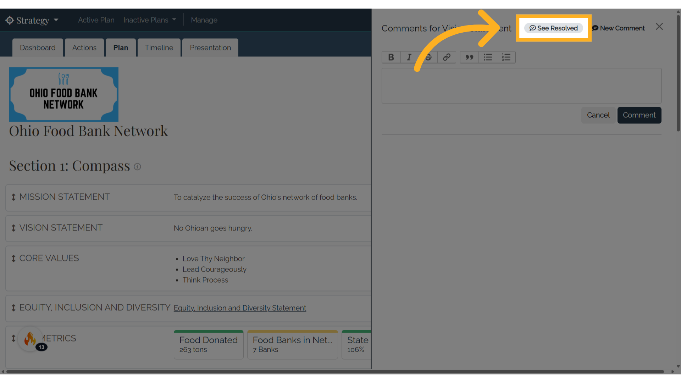Click the Cancel button
The height and width of the screenshot is (383, 681).
[598, 115]
